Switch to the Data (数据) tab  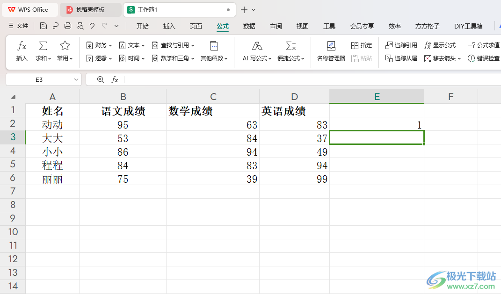[249, 26]
